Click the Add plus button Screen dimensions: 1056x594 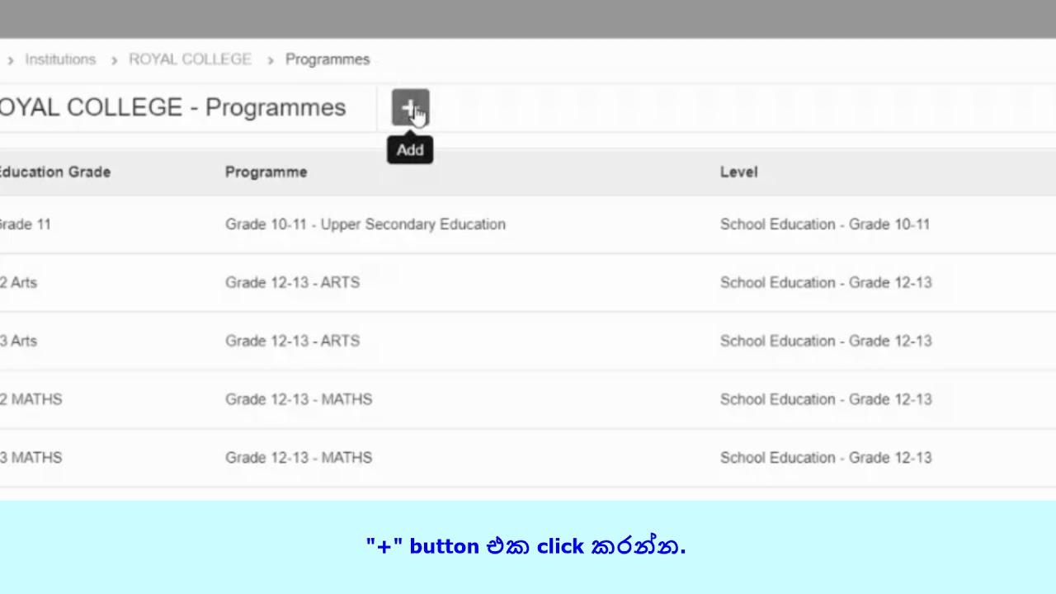(410, 108)
